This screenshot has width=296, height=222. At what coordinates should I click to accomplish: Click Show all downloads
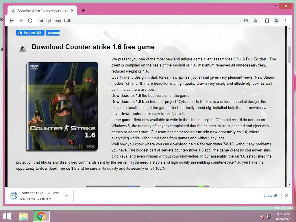coord(270,195)
